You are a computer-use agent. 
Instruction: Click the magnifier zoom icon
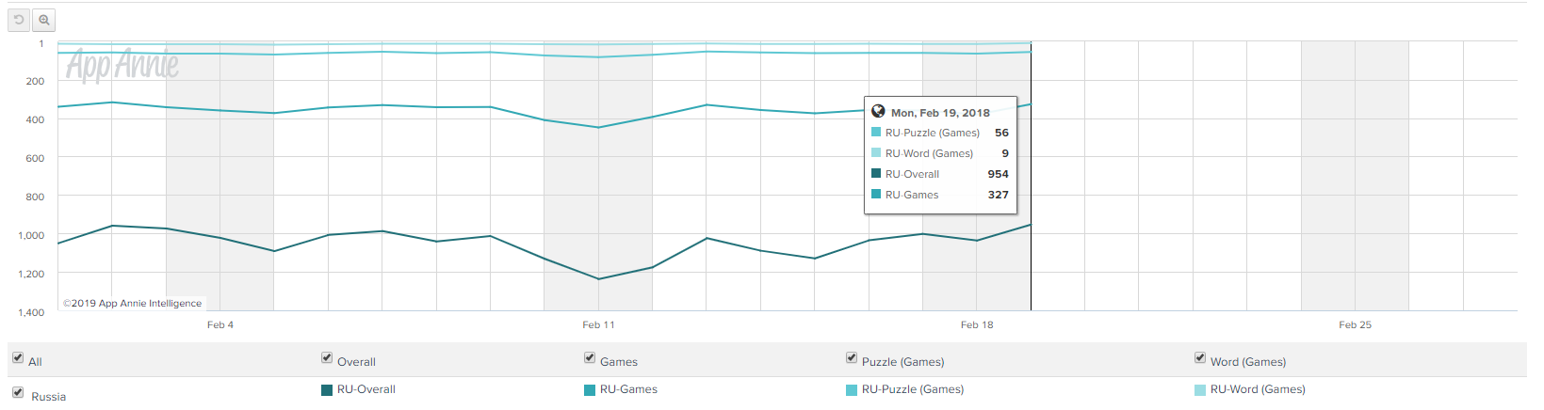coord(43,20)
